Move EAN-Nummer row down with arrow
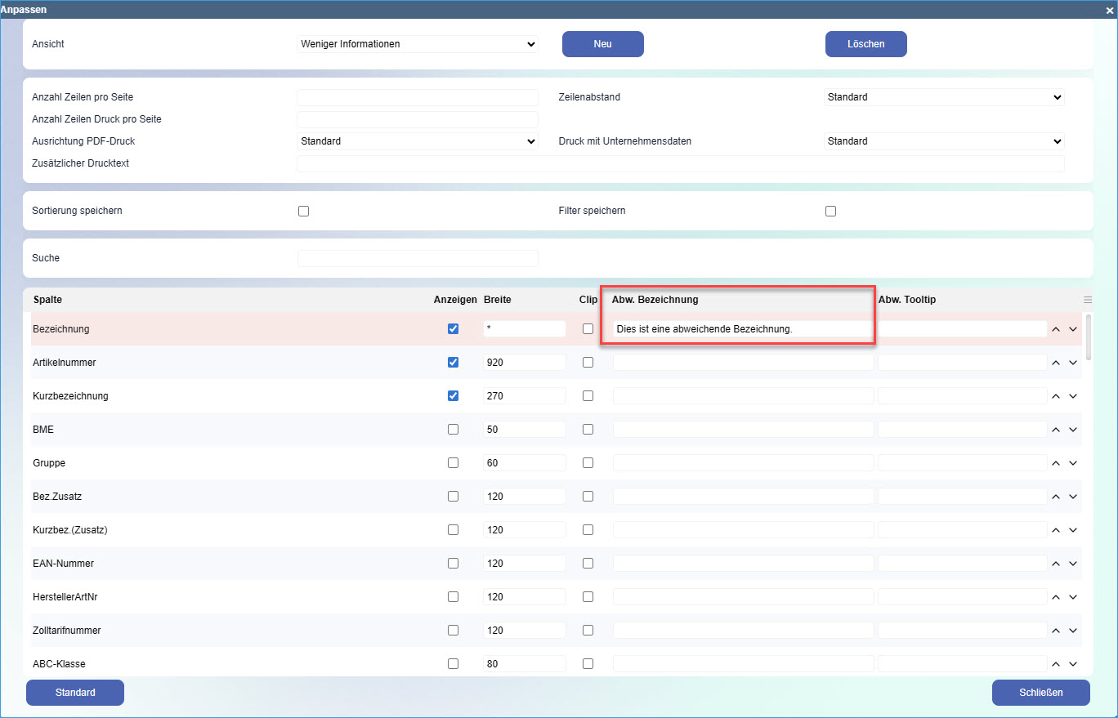The width and height of the screenshot is (1118, 718). click(1073, 564)
